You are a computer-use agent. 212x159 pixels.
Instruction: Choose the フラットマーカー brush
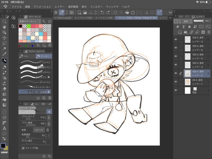coord(35,87)
